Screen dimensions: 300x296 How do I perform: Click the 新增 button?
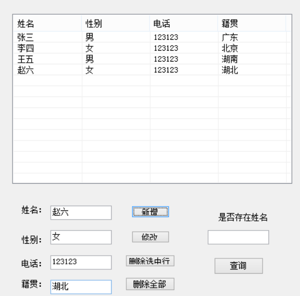(x=150, y=212)
